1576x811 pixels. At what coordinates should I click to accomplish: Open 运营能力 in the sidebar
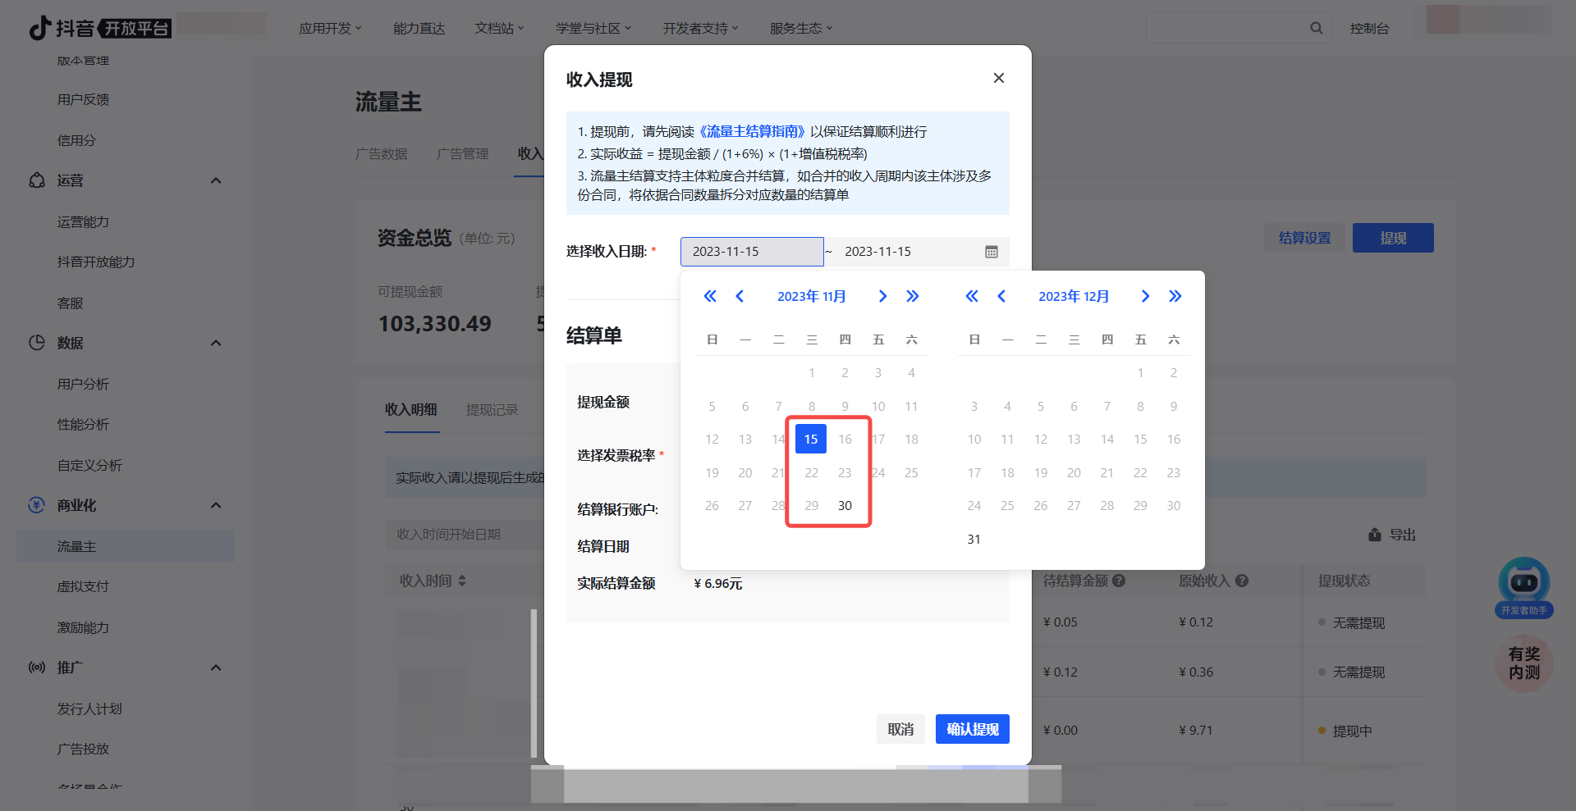(83, 221)
